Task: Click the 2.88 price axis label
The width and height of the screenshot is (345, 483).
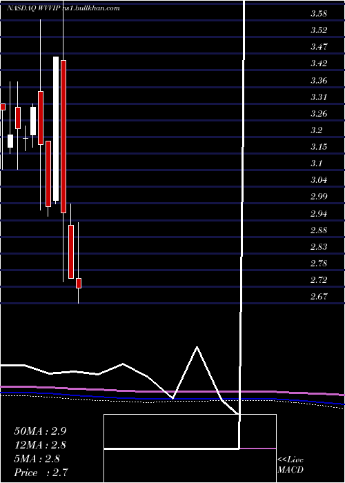Action: pyautogui.click(x=319, y=230)
